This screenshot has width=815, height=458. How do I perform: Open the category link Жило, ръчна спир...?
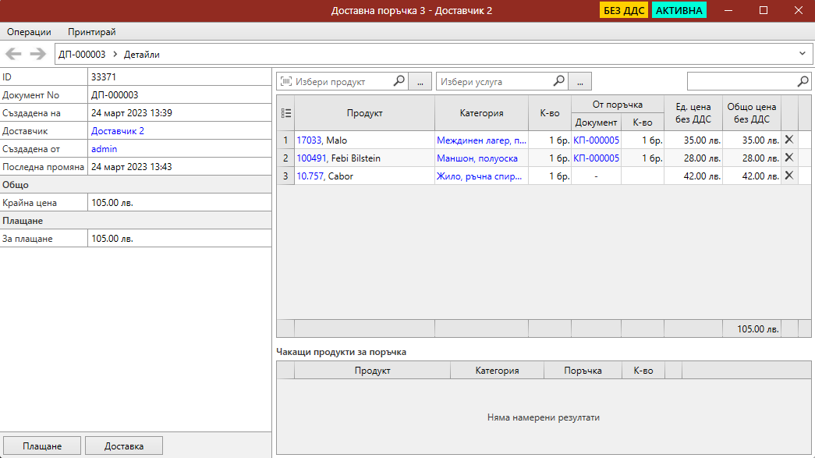pyautogui.click(x=479, y=176)
